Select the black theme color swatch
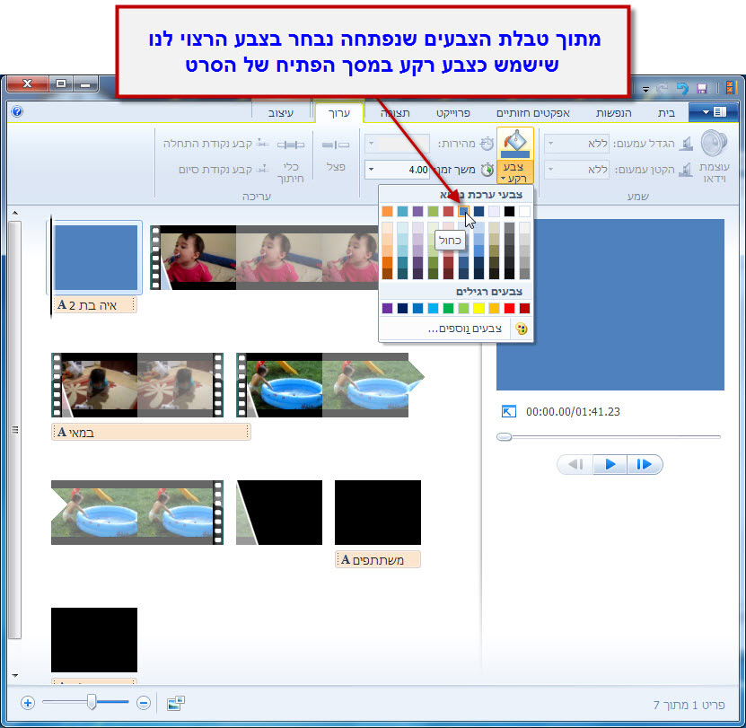 [509, 211]
